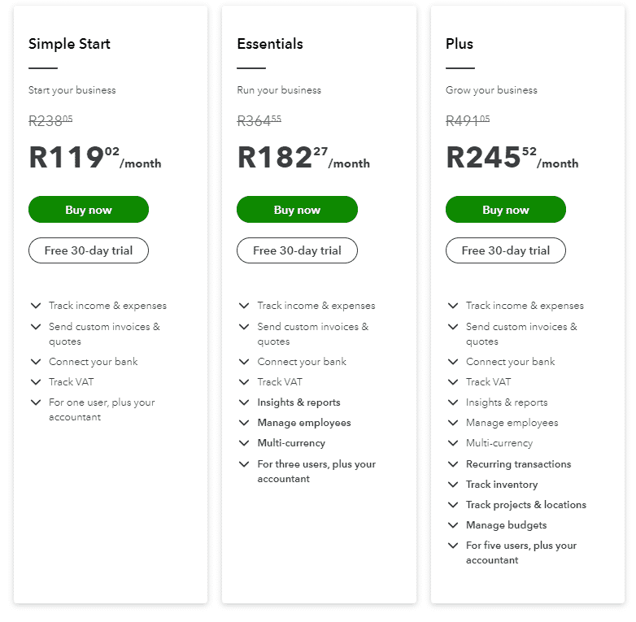Expand Track inventory chevron in Plus
Viewport: 636px width, 622px height.
pos(453,485)
